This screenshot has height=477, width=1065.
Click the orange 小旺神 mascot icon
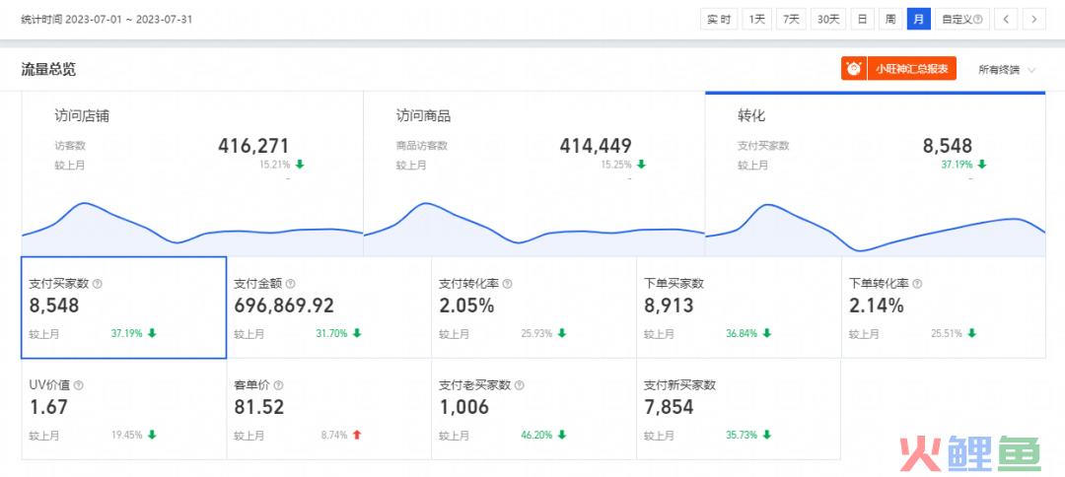pos(854,69)
